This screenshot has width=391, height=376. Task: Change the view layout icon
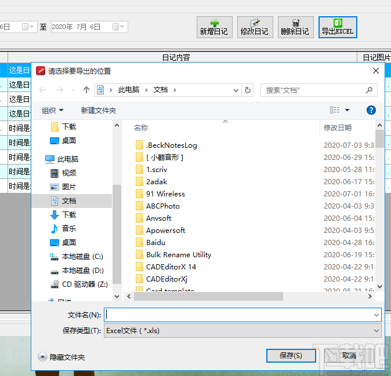click(335, 110)
